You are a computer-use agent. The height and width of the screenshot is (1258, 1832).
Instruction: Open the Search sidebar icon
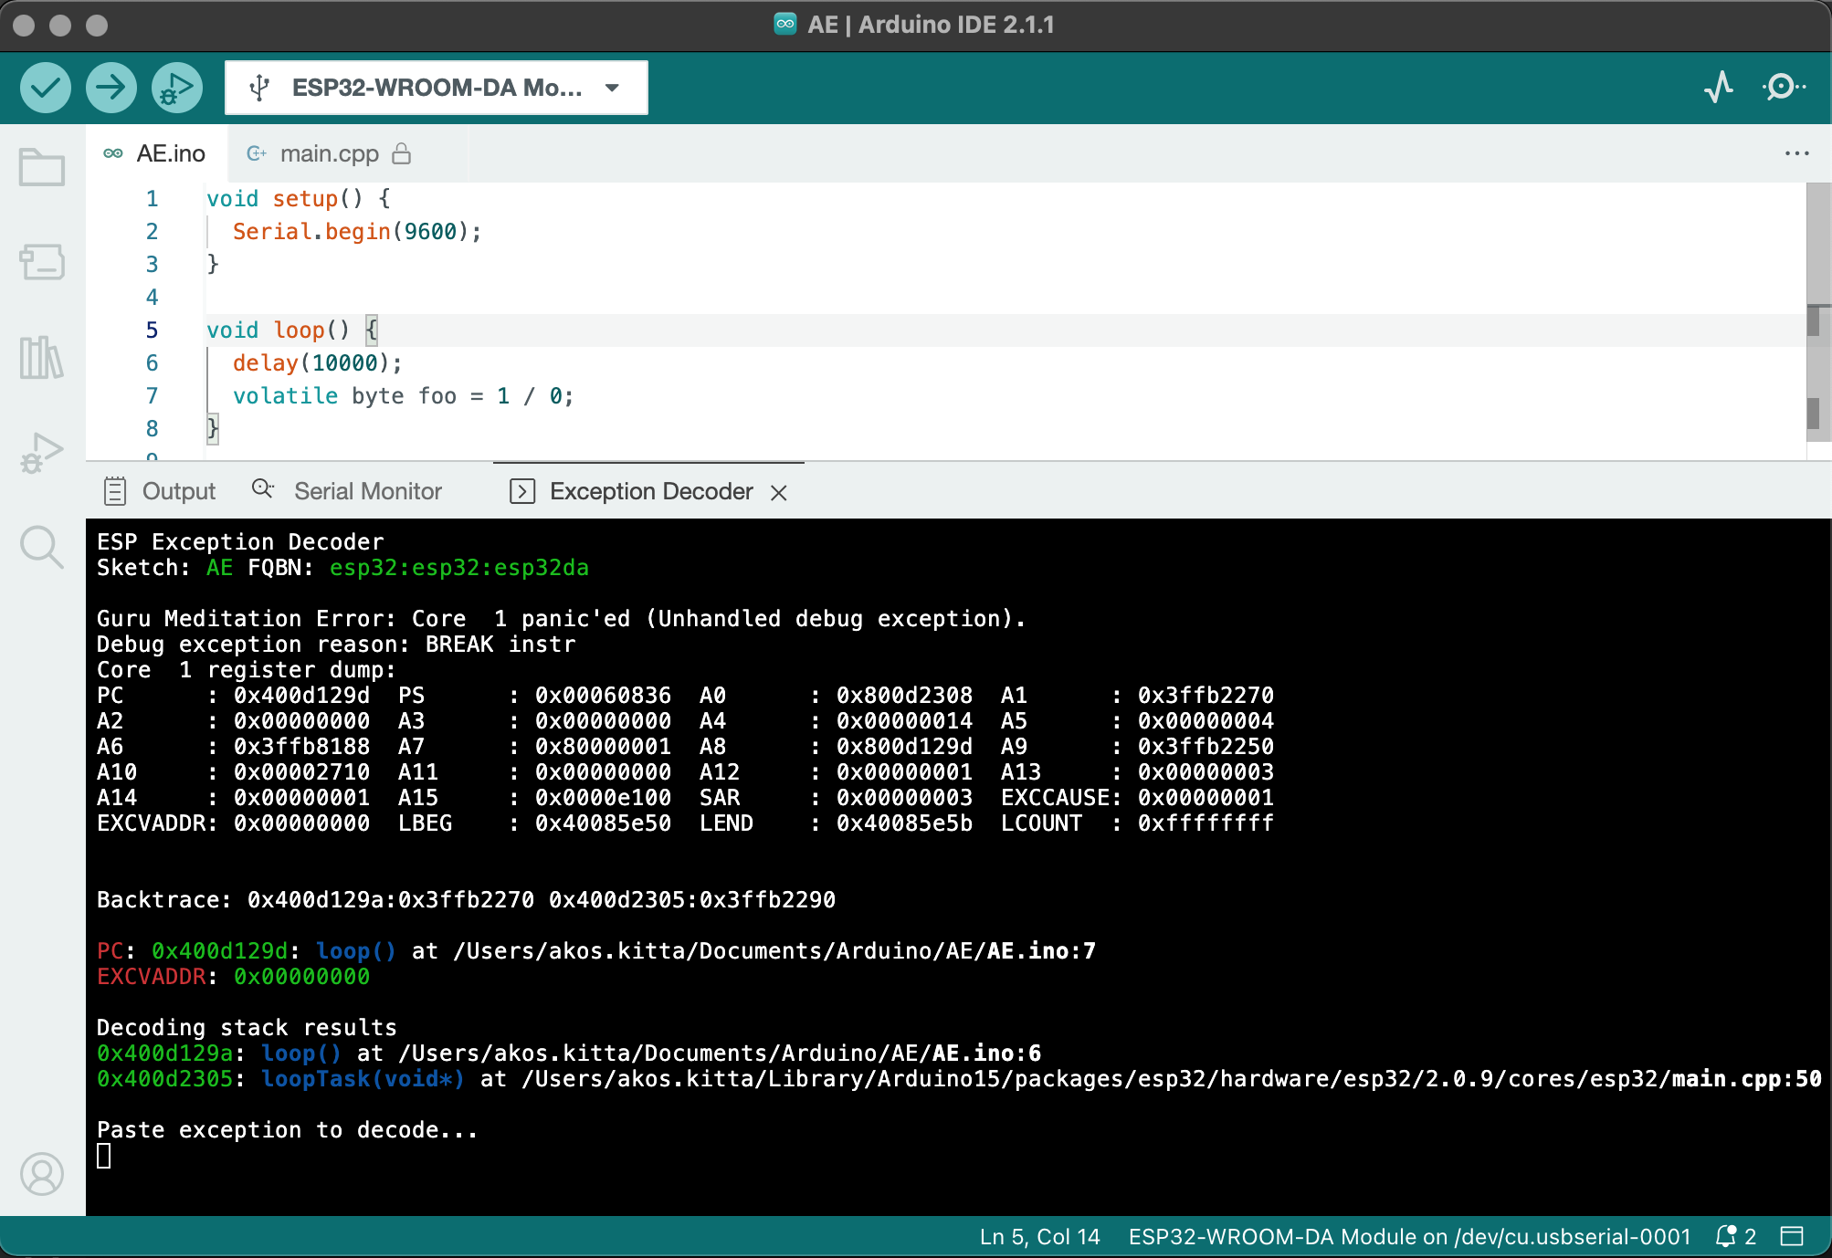42,547
